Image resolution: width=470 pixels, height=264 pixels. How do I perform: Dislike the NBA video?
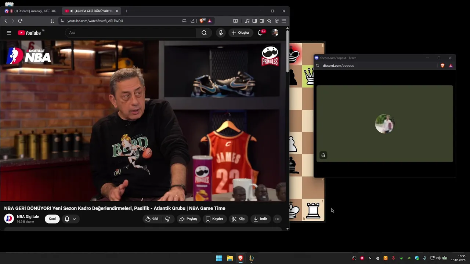[168, 219]
